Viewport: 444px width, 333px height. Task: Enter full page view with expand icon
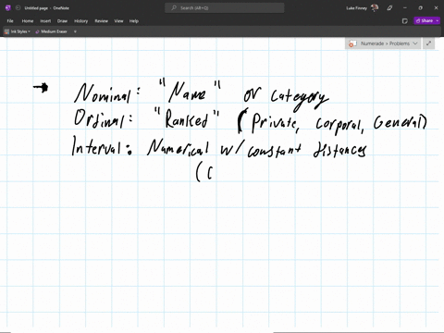point(428,43)
